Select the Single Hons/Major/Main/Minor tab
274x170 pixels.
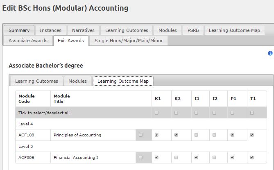129,41
